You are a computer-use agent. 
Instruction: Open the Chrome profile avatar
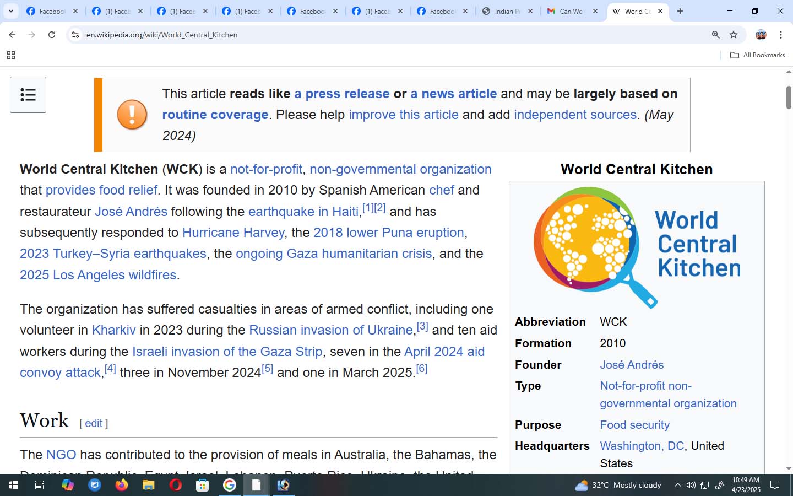click(761, 35)
